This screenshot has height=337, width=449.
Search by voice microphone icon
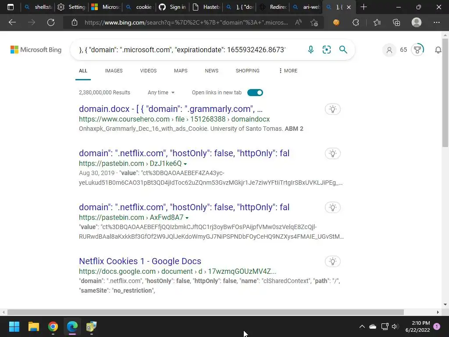point(311,50)
